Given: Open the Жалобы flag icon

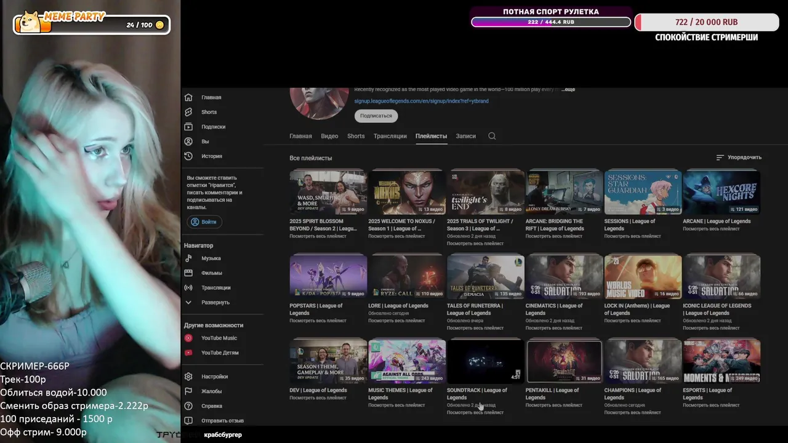Looking at the screenshot, I should [x=188, y=391].
